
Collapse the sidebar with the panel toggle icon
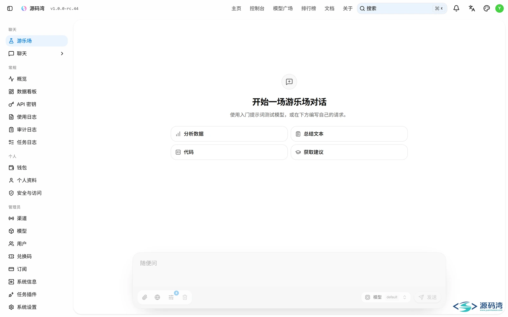point(10,9)
